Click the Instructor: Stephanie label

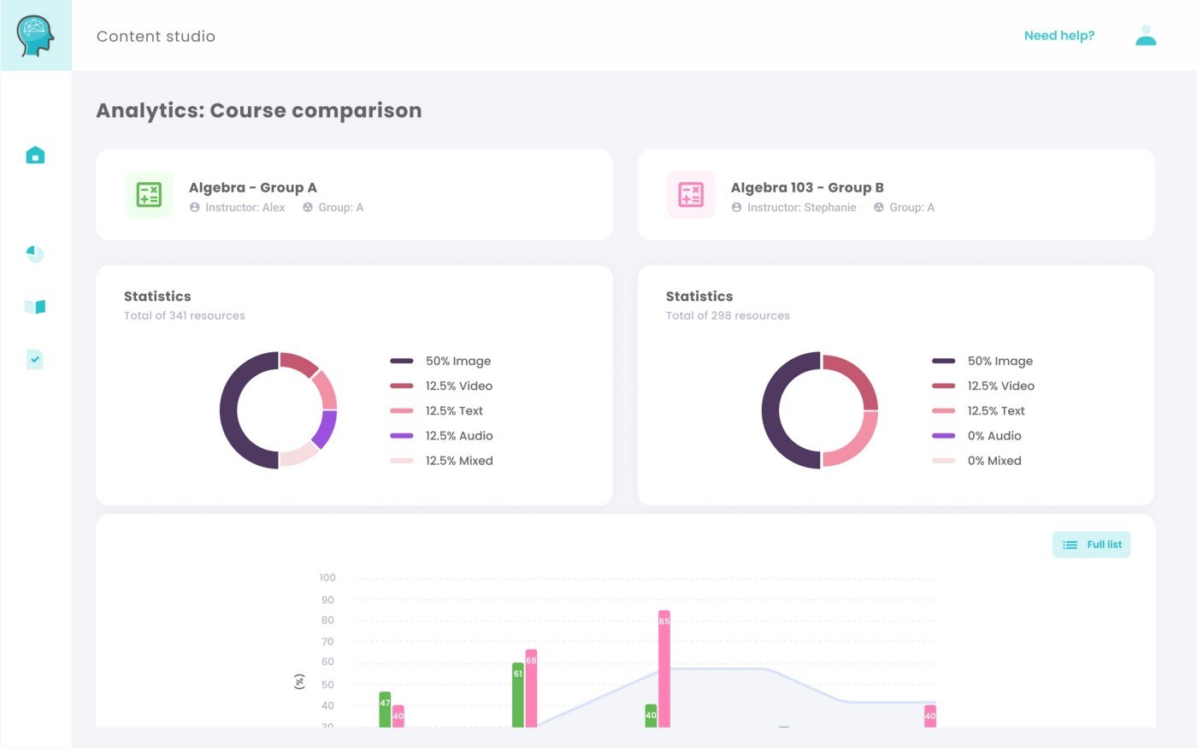coord(801,208)
